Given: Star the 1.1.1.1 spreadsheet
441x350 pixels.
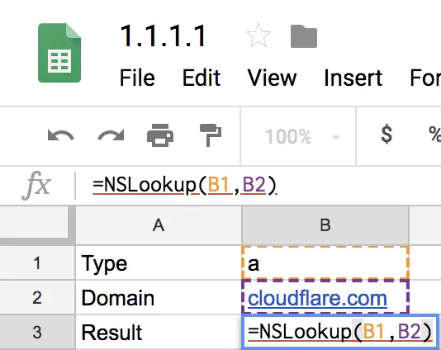Looking at the screenshot, I should (x=258, y=36).
